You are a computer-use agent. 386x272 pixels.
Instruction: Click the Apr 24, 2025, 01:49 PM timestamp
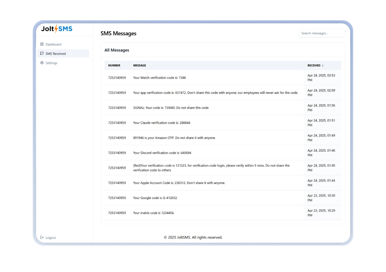tap(321, 138)
